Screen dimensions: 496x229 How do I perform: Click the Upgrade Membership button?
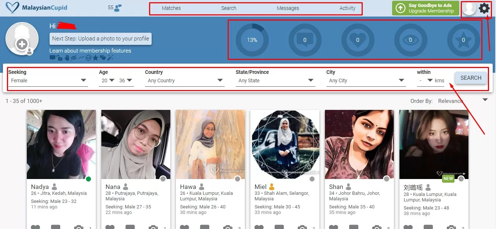[x=426, y=8]
